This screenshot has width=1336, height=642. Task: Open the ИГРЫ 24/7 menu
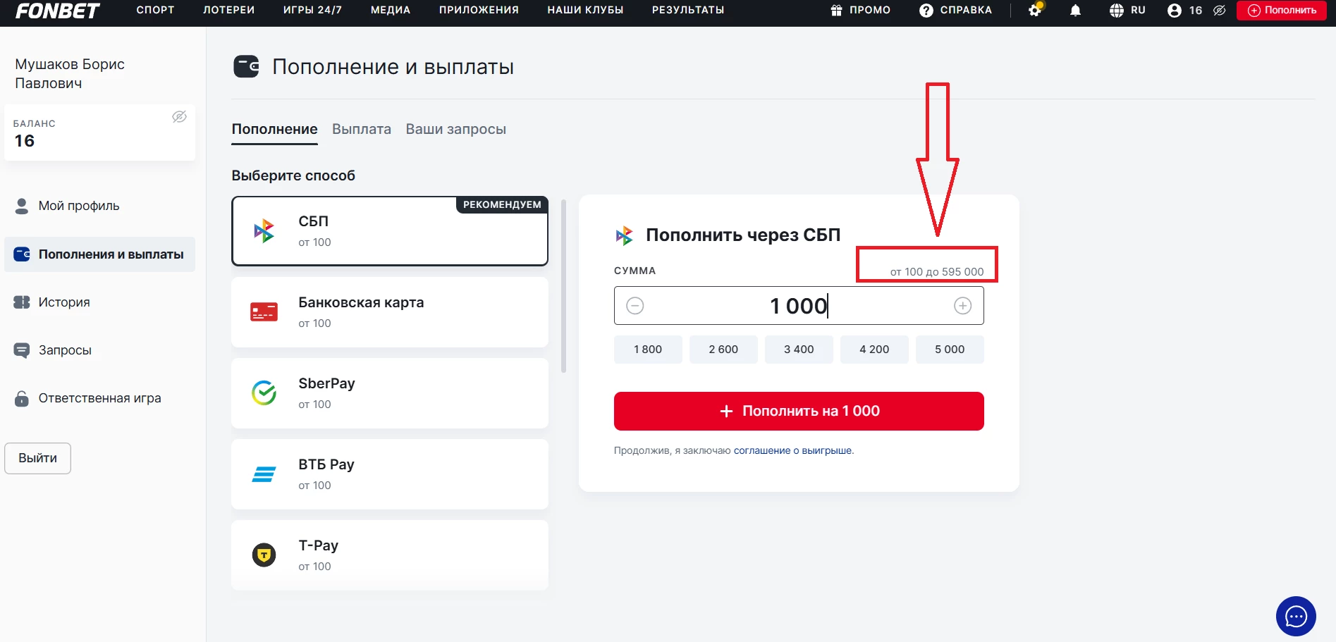pos(312,11)
